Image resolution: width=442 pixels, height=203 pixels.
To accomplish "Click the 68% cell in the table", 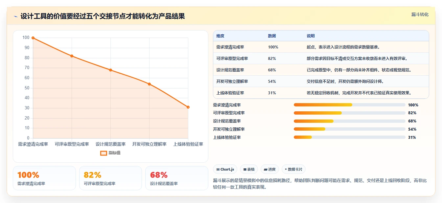I will point(272,70).
